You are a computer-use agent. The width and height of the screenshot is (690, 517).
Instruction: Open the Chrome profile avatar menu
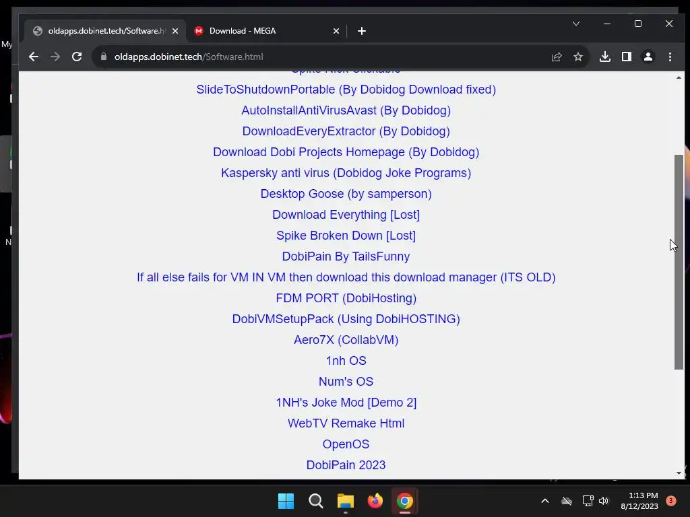(648, 57)
